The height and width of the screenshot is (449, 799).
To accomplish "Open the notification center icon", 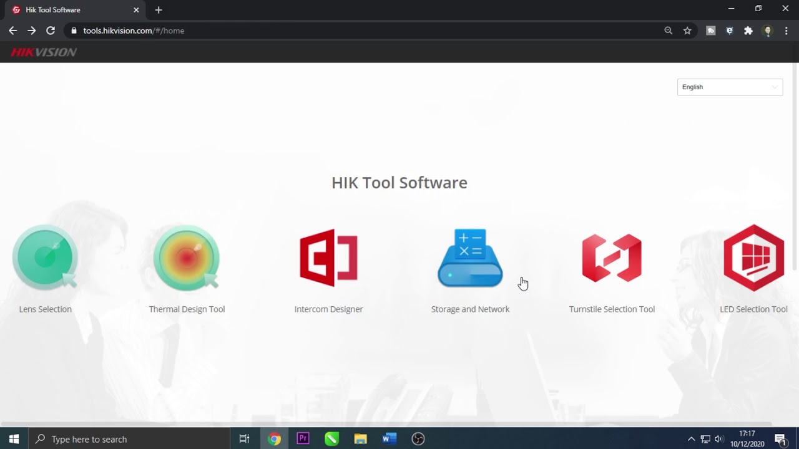I will tap(780, 439).
